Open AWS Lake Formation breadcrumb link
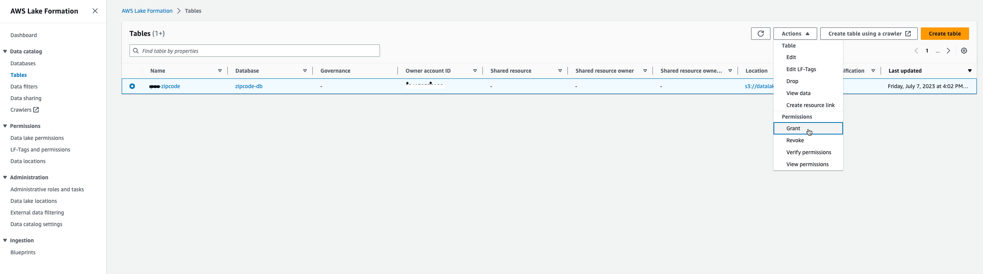 (x=147, y=11)
